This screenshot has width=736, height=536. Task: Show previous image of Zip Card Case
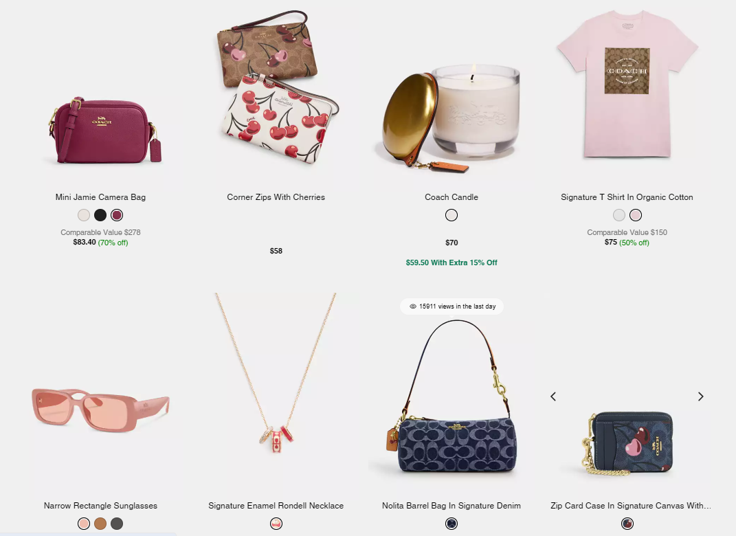[553, 397]
